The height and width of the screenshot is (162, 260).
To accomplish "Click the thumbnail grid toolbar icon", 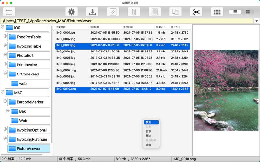I will (217, 12).
